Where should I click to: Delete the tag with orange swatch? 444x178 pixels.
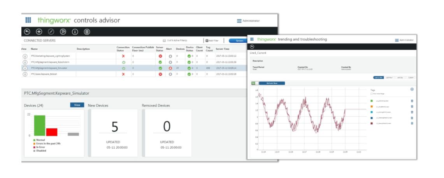tap(412, 106)
